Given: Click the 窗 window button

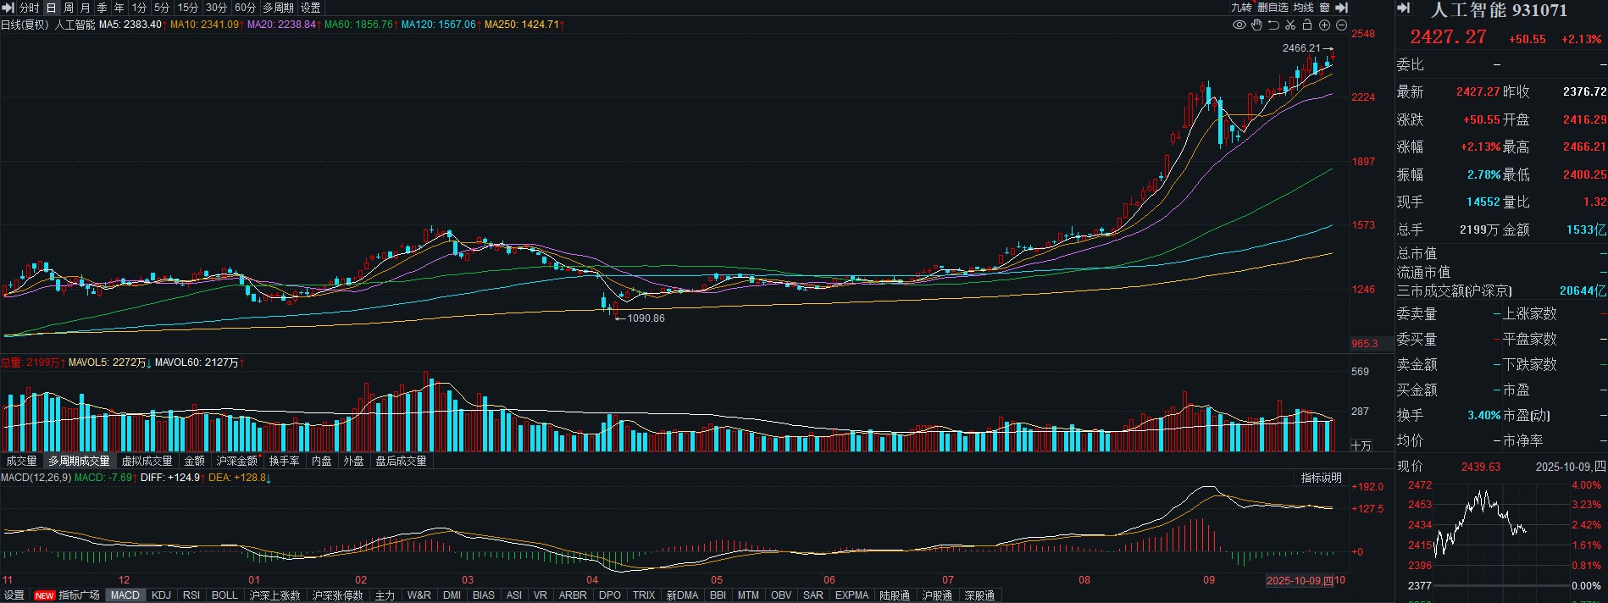Looking at the screenshot, I should point(1324,8).
